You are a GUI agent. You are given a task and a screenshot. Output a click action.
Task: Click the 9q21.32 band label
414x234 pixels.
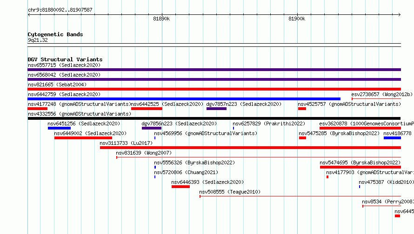click(38, 40)
